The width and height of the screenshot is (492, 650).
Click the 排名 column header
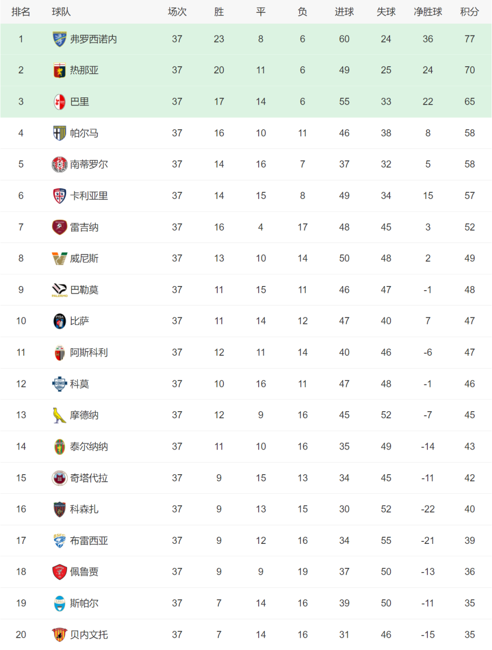point(21,12)
